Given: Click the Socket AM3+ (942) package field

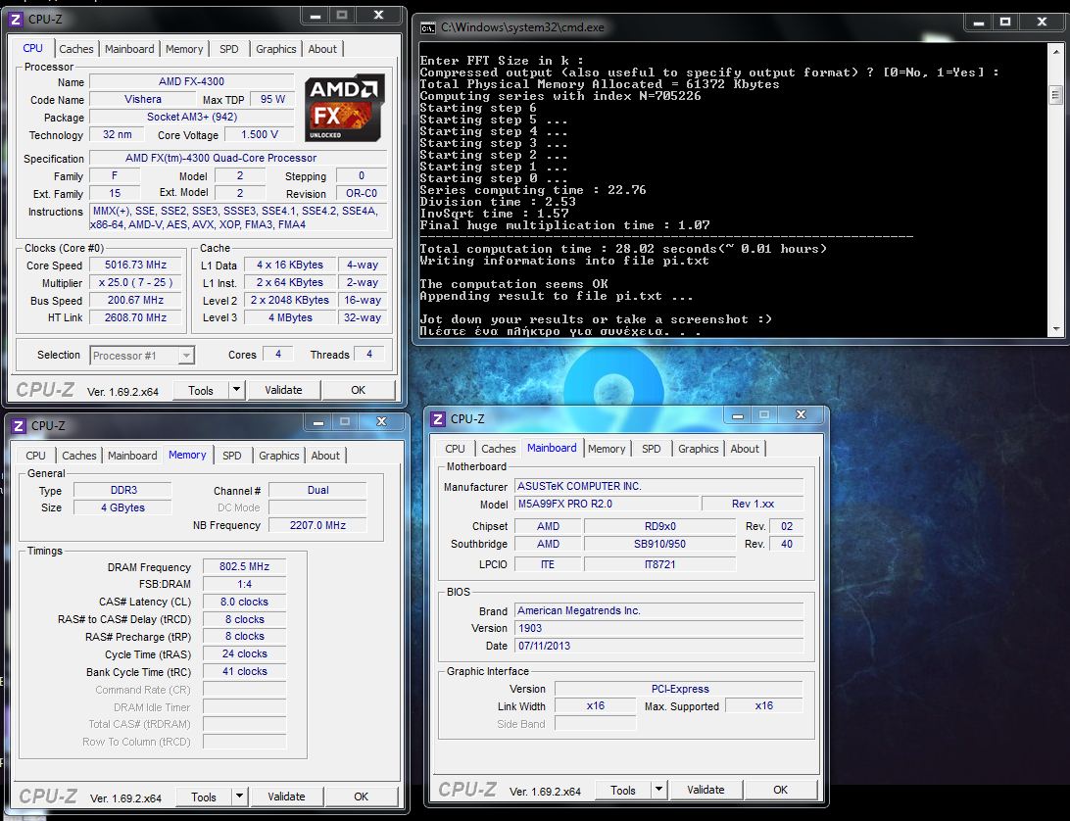Looking at the screenshot, I should coord(192,117).
